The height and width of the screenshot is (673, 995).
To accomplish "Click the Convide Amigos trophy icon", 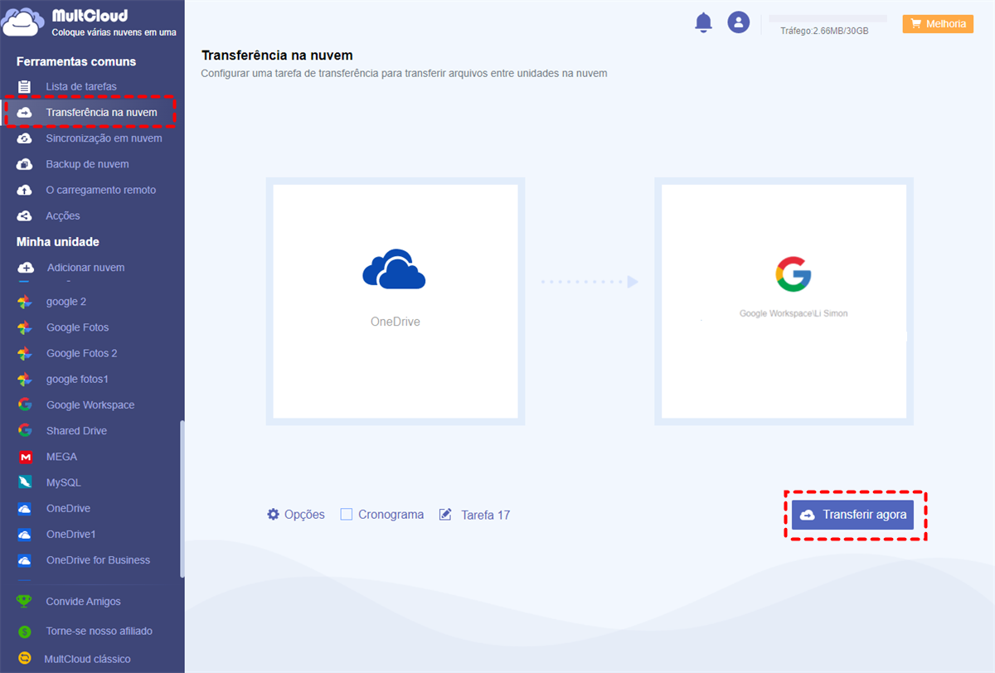I will (25, 602).
